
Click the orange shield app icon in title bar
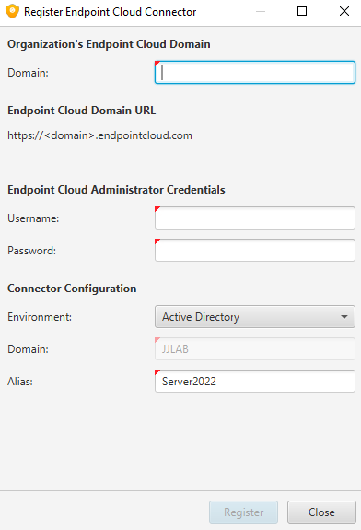pyautogui.click(x=12, y=11)
